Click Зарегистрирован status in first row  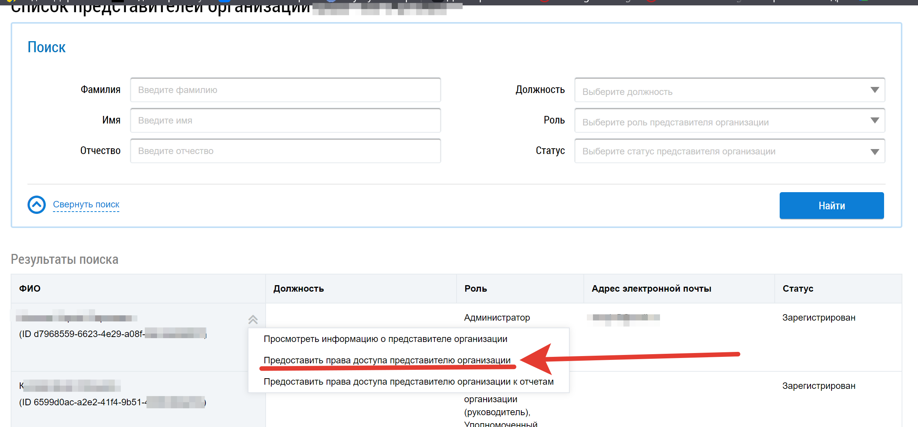pyautogui.click(x=819, y=318)
